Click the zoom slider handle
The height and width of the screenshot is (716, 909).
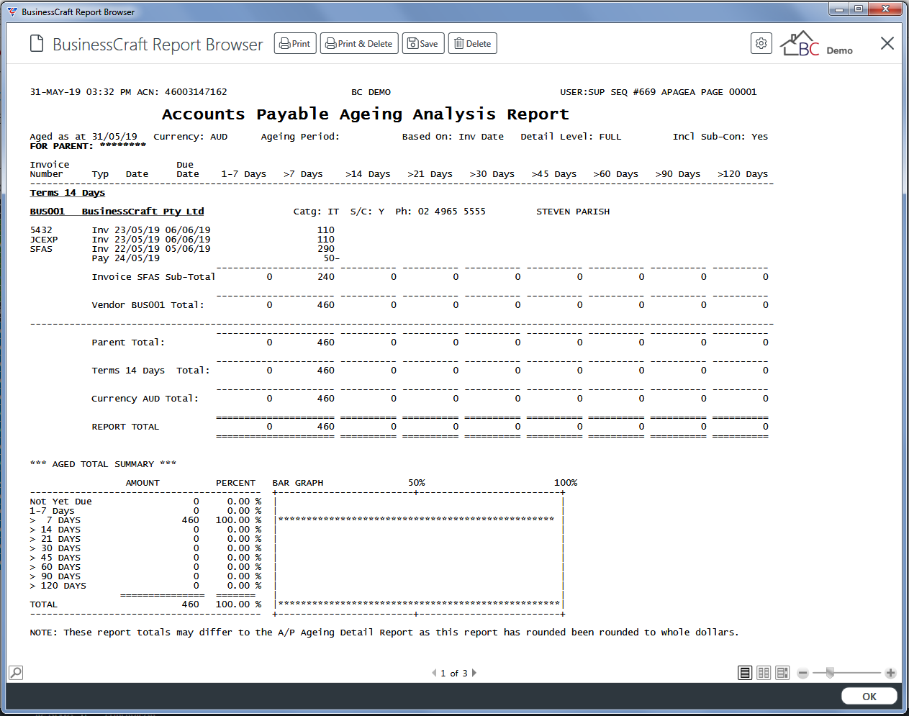pyautogui.click(x=830, y=673)
